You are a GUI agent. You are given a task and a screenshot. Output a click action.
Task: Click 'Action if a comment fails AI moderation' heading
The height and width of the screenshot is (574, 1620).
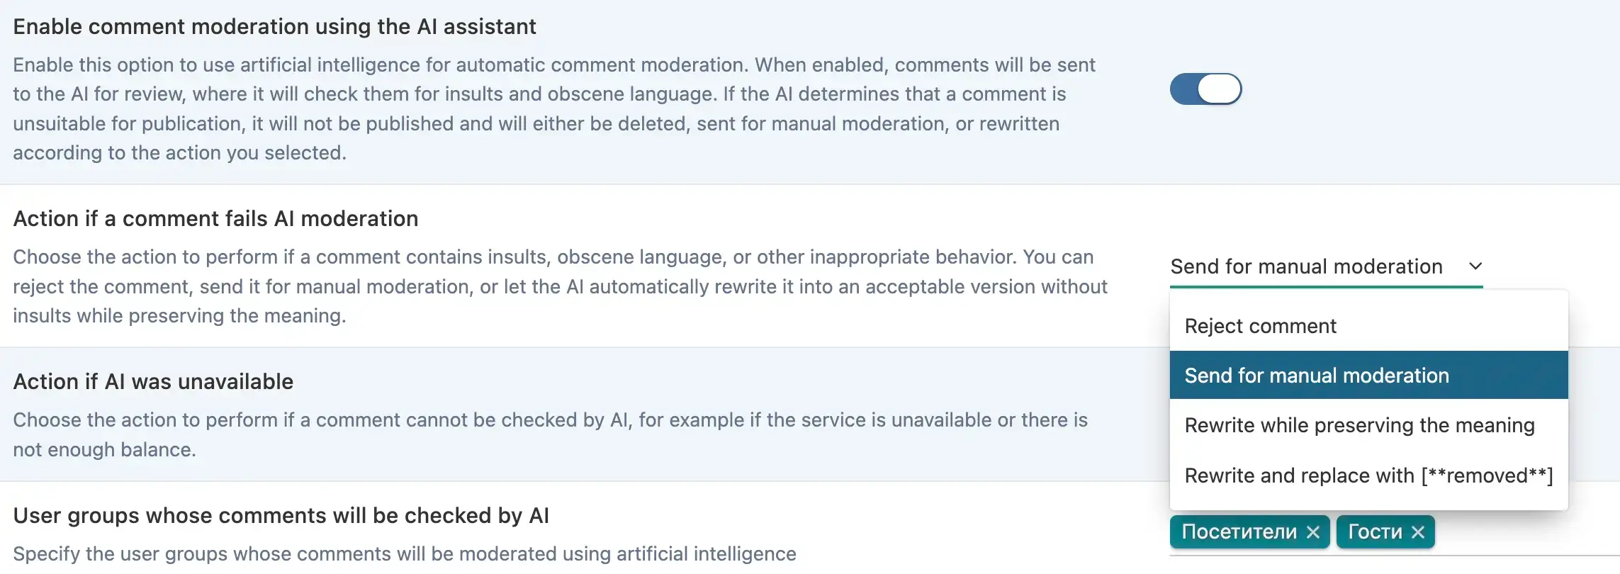tap(215, 219)
